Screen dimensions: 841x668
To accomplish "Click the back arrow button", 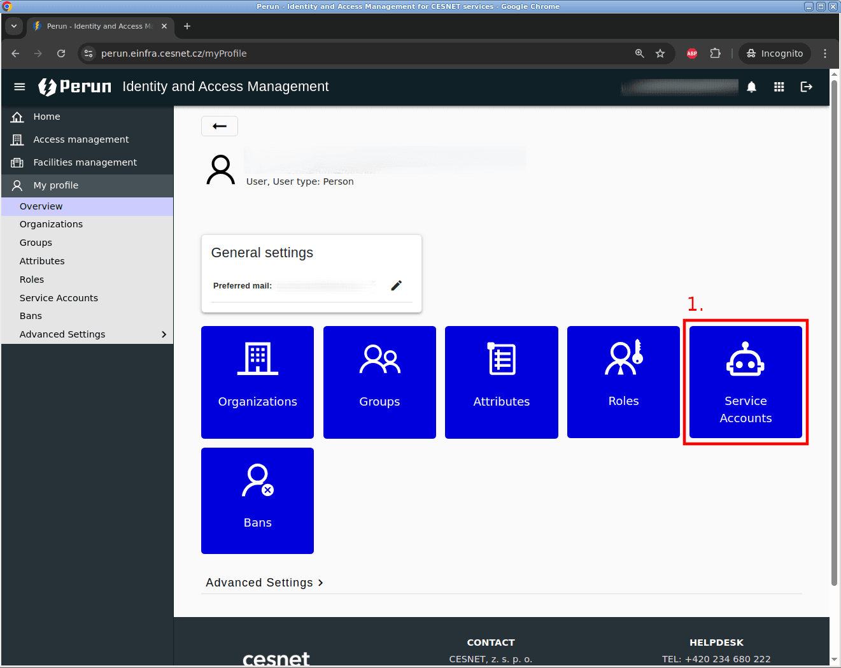I will pyautogui.click(x=220, y=126).
